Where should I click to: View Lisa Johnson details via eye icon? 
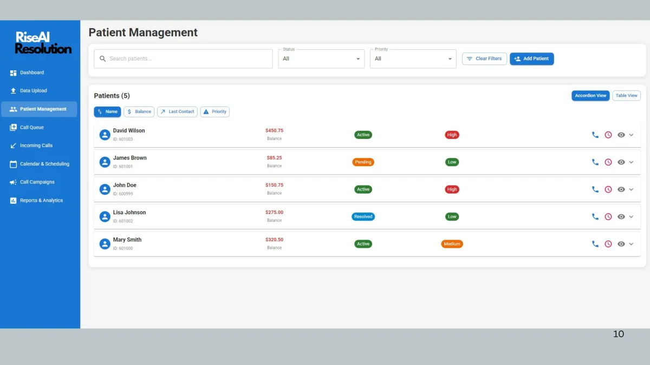(x=621, y=217)
